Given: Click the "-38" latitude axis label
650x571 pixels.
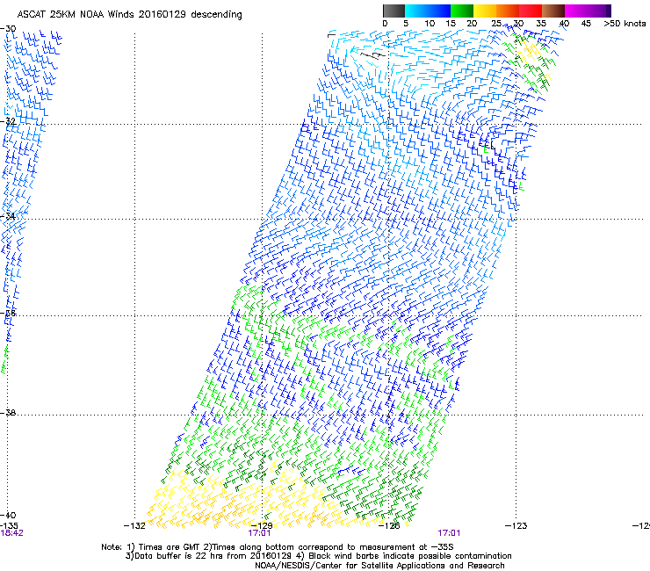Looking at the screenshot, I should tap(8, 413).
